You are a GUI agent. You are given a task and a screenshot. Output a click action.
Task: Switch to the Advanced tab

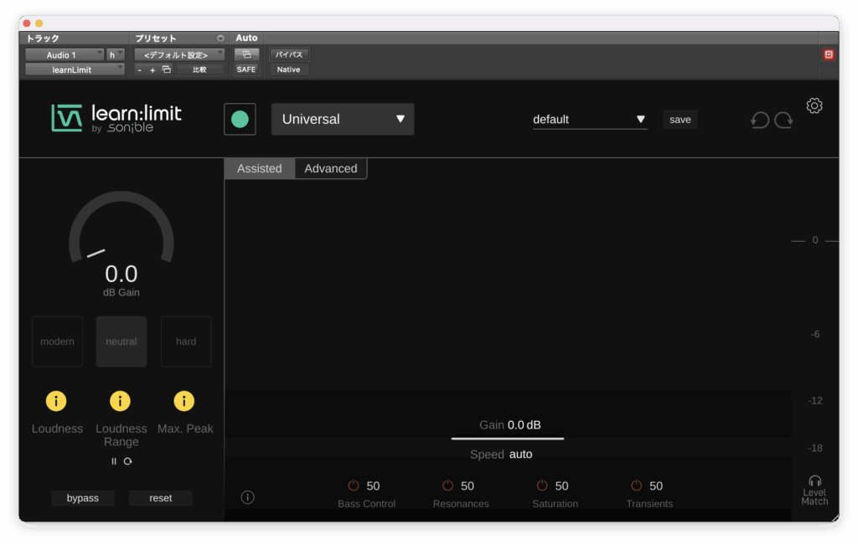[331, 168]
